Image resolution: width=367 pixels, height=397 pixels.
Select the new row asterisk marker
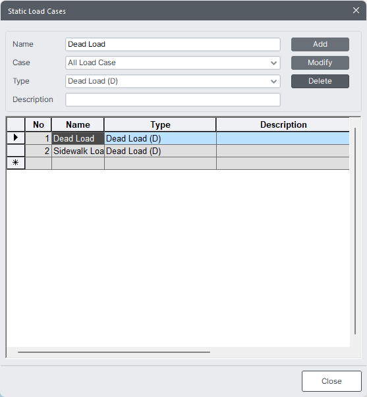tap(16, 163)
